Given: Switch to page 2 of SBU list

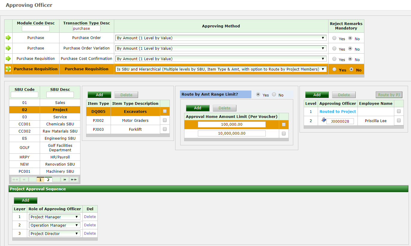Looking at the screenshot, I should click(x=48, y=179).
